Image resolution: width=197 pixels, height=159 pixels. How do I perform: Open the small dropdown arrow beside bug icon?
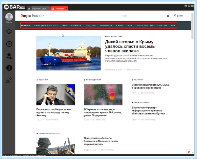click(x=192, y=153)
